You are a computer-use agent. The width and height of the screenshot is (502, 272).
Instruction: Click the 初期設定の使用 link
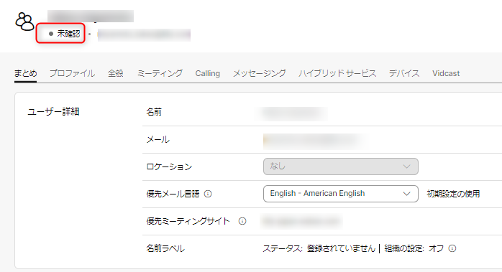coord(453,194)
